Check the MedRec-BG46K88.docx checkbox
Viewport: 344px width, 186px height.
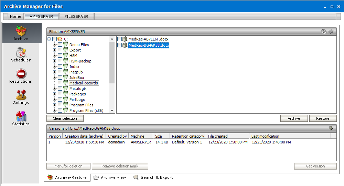(119, 45)
